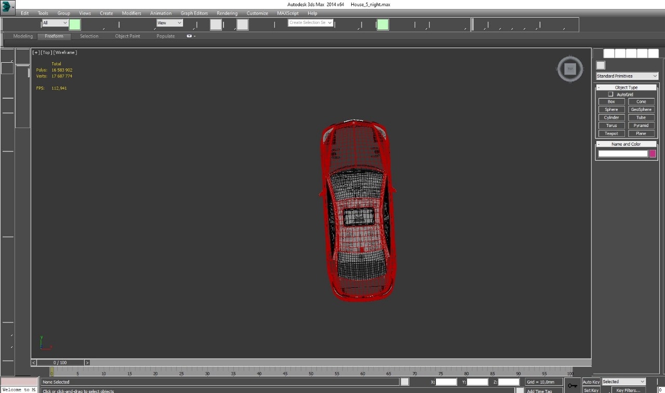Open the viewport [+] general menu

click(36, 52)
